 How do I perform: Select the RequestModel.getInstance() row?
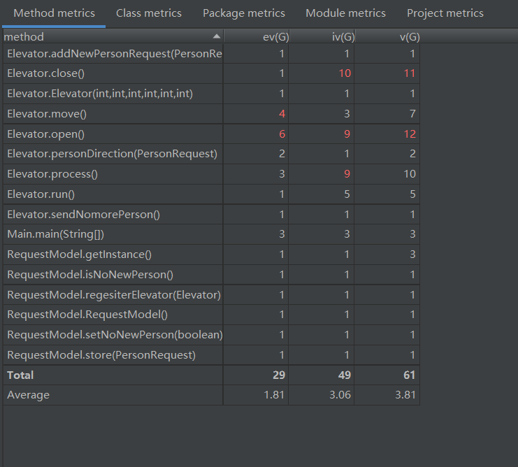(79, 254)
